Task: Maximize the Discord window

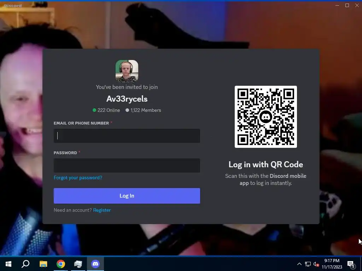Action: [x=347, y=5]
